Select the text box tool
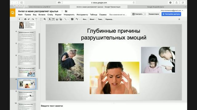197x110 pixels. pyautogui.click(x=53, y=19)
